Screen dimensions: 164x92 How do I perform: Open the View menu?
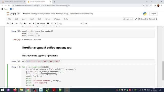[x=24, y=19]
